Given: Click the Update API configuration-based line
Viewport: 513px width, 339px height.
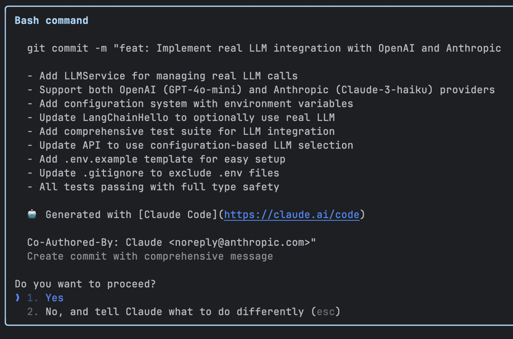Looking at the screenshot, I should click(190, 145).
